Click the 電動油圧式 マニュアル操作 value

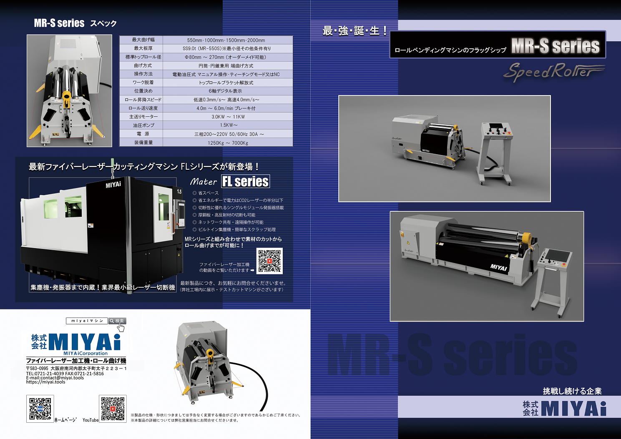226,74
